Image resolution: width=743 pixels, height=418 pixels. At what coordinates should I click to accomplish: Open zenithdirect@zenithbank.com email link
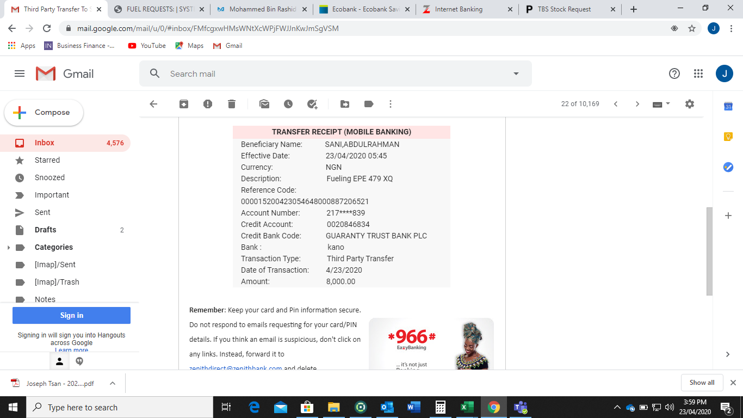pos(236,368)
